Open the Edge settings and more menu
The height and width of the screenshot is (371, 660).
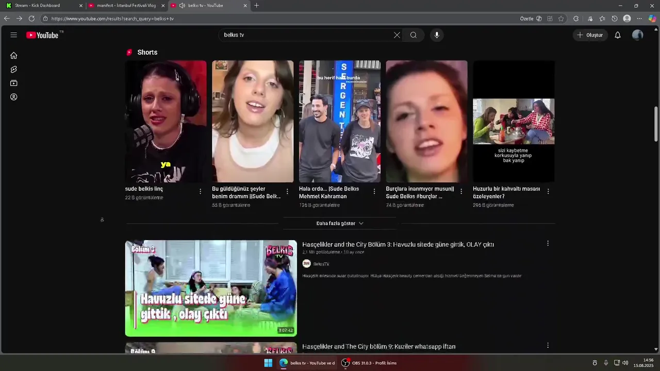coord(639,19)
